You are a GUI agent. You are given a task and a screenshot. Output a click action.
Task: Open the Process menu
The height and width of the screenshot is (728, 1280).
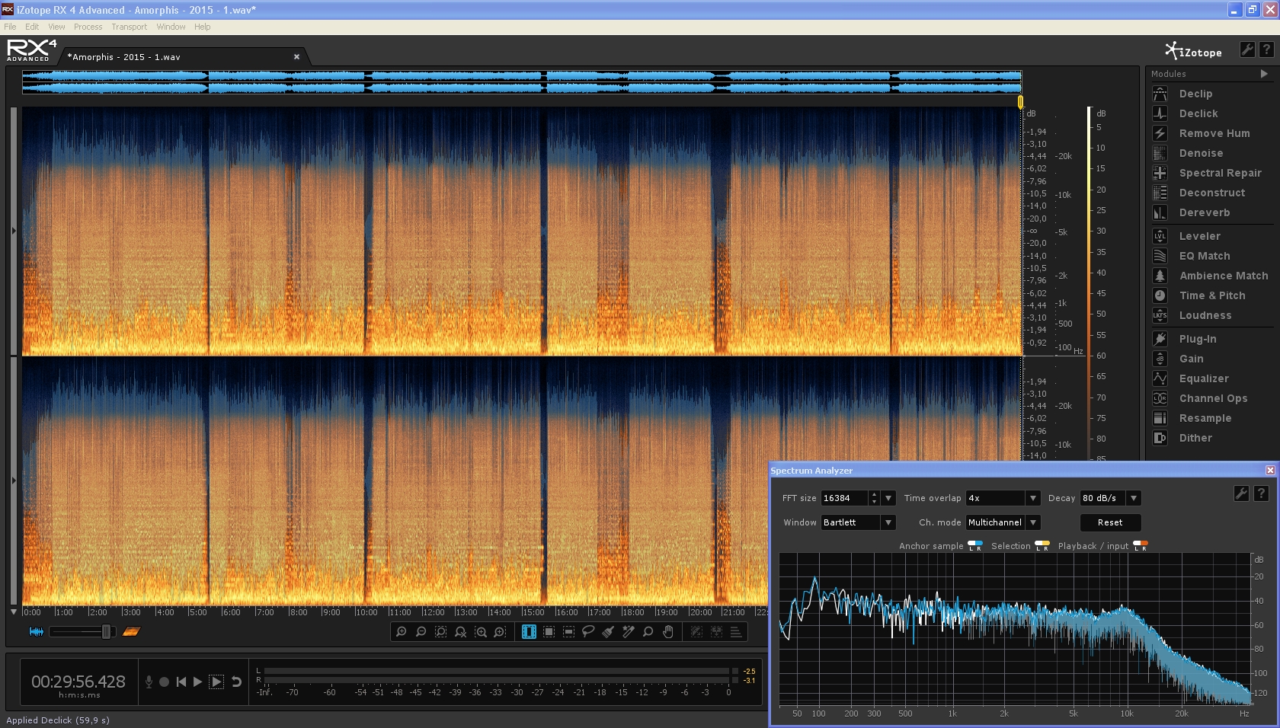coord(88,27)
